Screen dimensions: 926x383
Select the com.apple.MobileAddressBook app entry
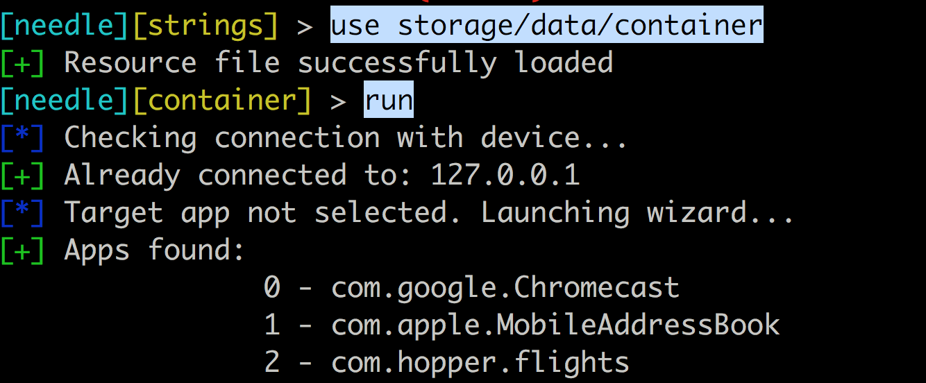(556, 325)
